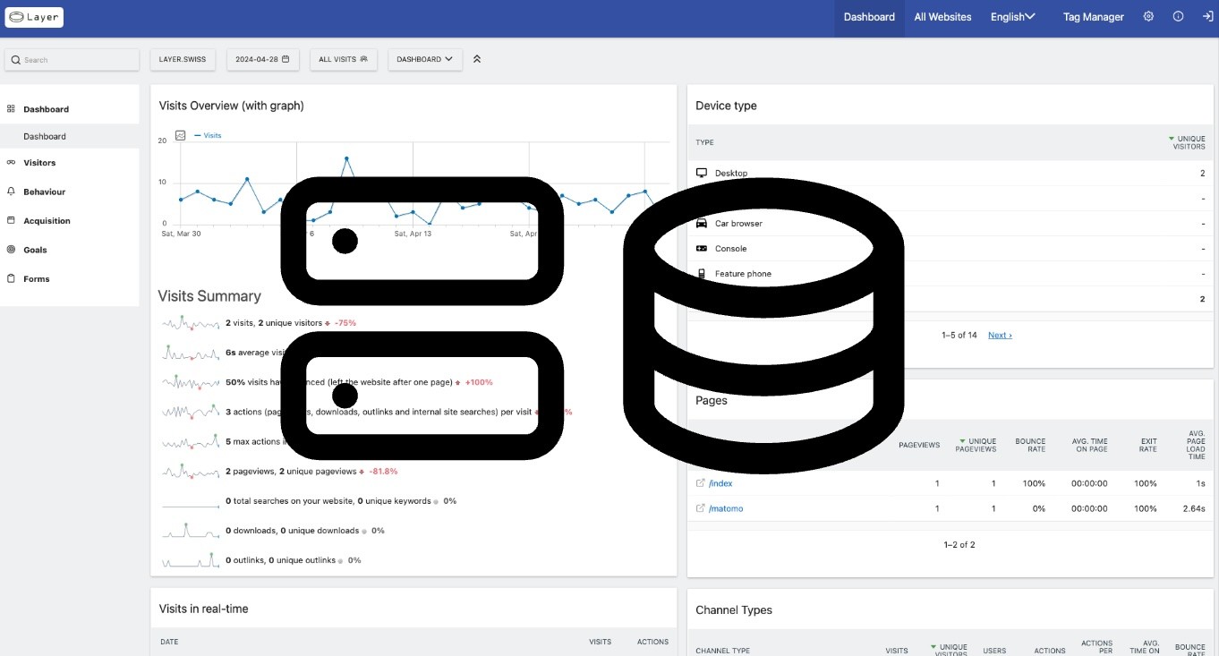The height and width of the screenshot is (656, 1219).
Task: Click the graph metrics picker icon beside Visits
Action: tap(180, 135)
